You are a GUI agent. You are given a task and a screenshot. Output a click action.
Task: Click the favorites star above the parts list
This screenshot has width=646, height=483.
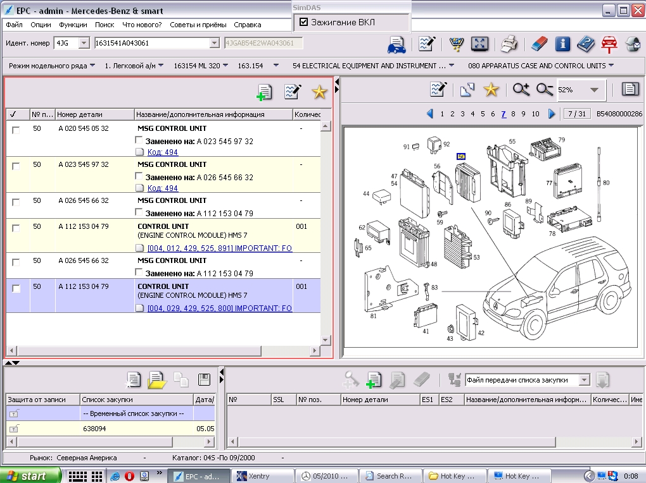tap(319, 92)
